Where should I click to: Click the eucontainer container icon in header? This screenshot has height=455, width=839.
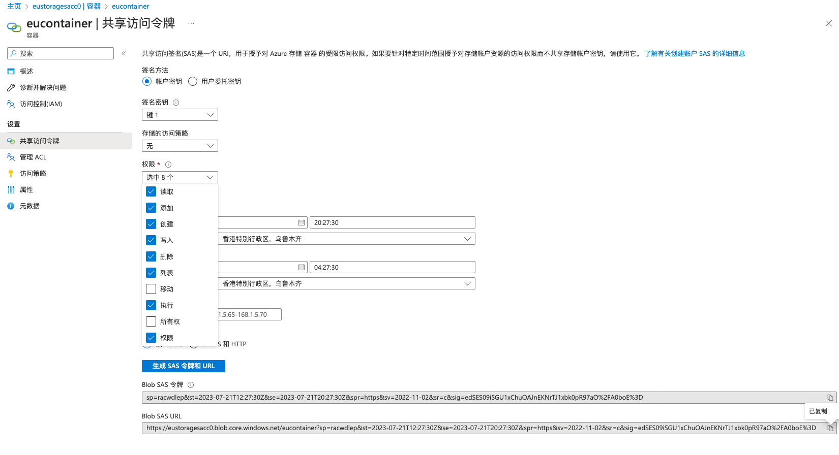(14, 26)
